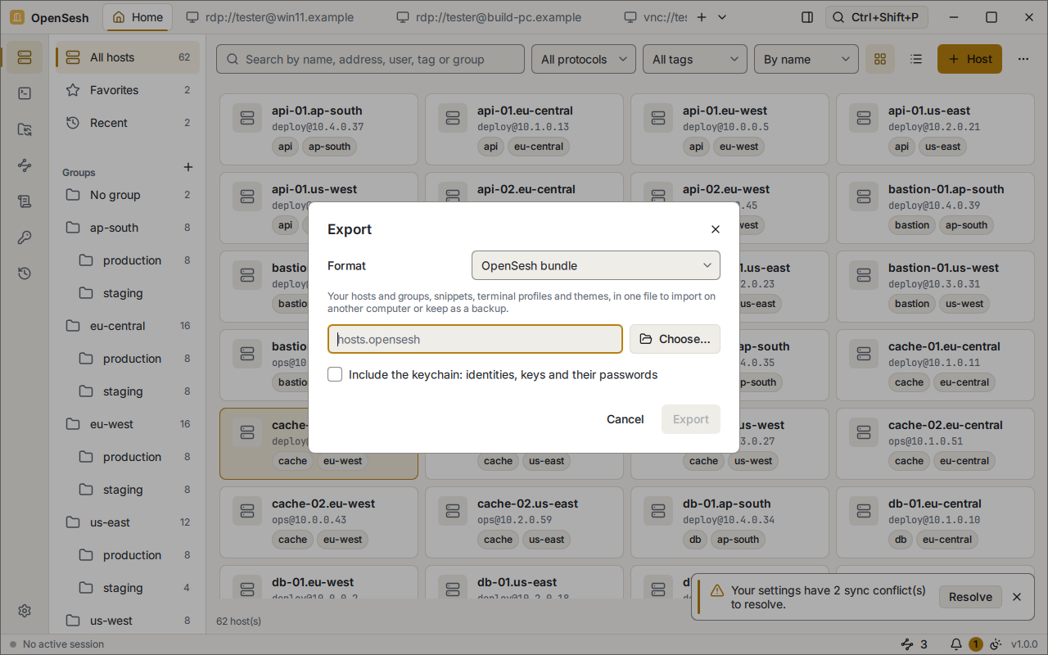Select the No group tree item
Image resolution: width=1048 pixels, height=655 pixels.
pos(128,195)
